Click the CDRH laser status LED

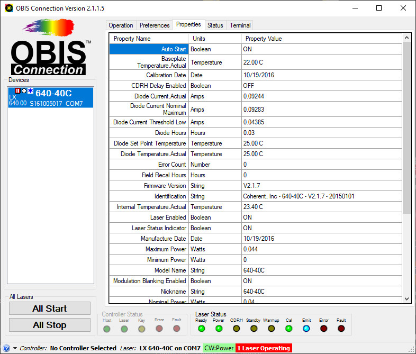coord(236,329)
